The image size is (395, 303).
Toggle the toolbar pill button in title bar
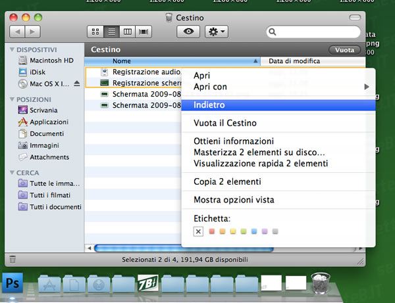click(355, 17)
